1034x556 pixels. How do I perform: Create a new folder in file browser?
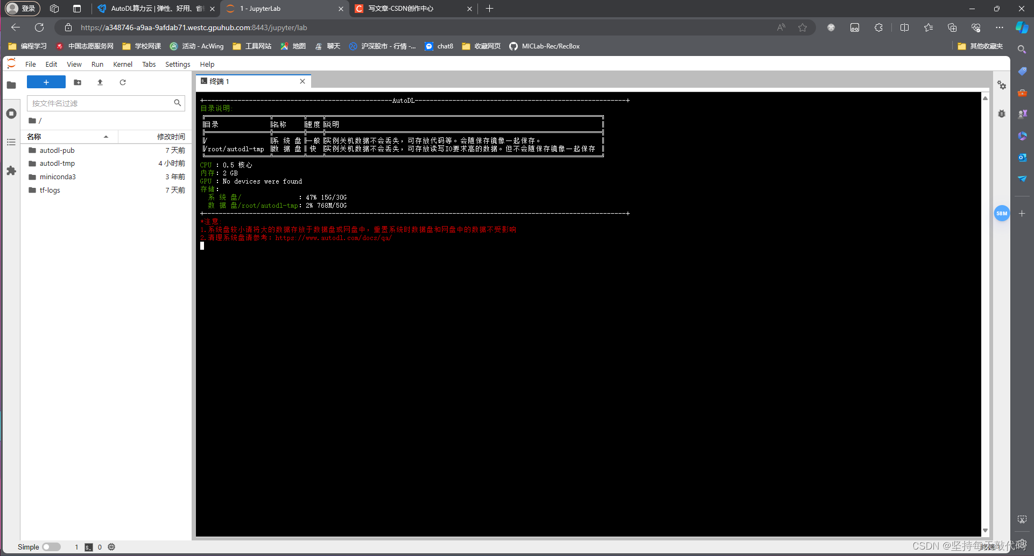pos(78,82)
